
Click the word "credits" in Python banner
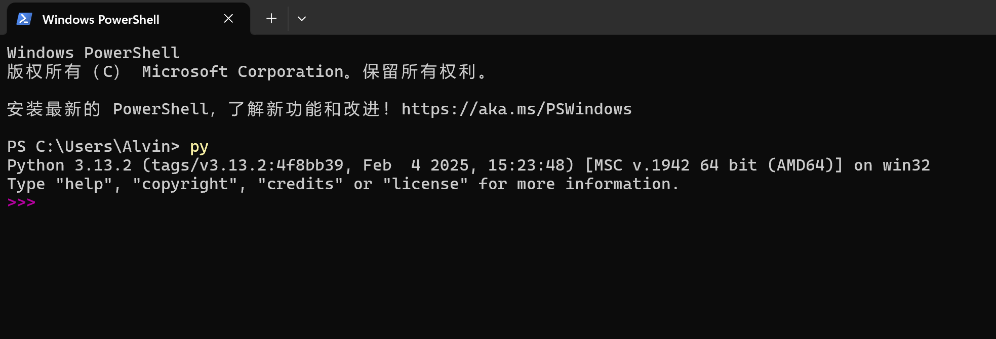coord(300,184)
